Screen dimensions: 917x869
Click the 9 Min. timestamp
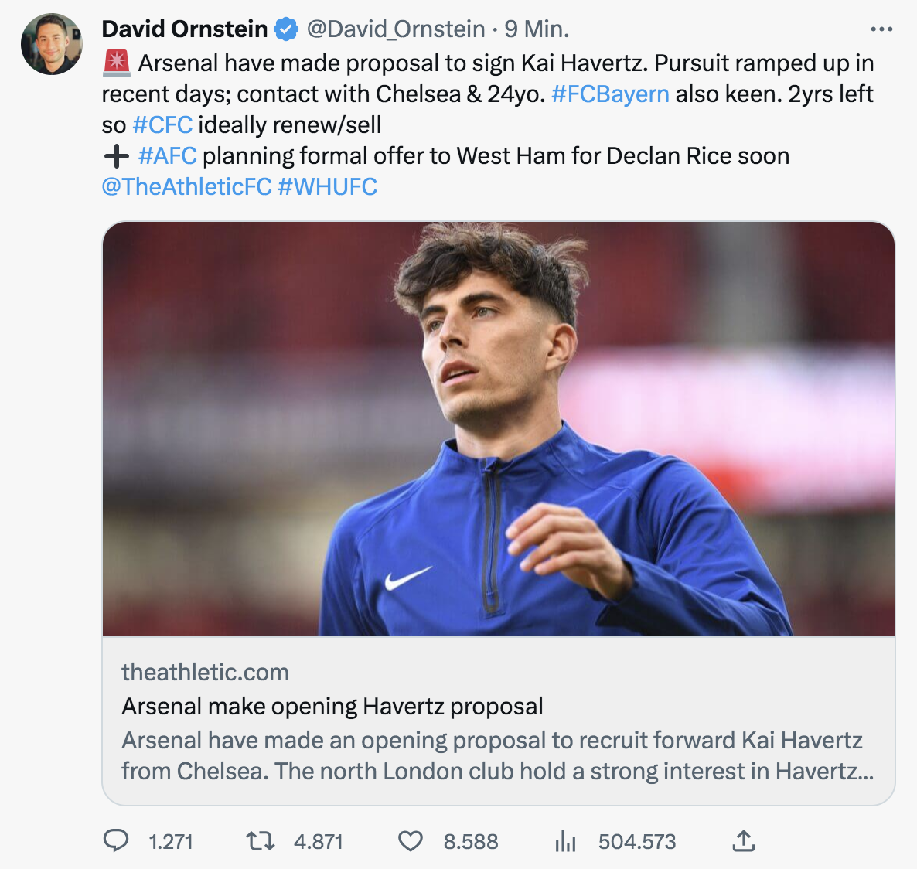[537, 29]
